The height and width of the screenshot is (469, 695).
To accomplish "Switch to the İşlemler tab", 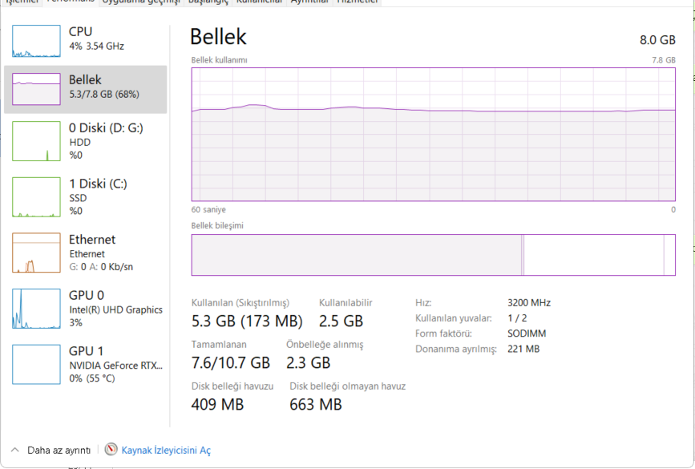I will [x=22, y=2].
